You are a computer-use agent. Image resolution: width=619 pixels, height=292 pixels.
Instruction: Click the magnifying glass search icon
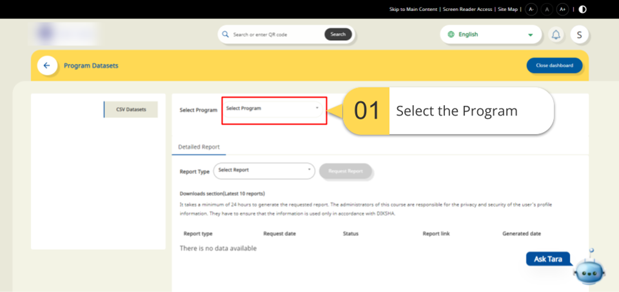coord(226,34)
